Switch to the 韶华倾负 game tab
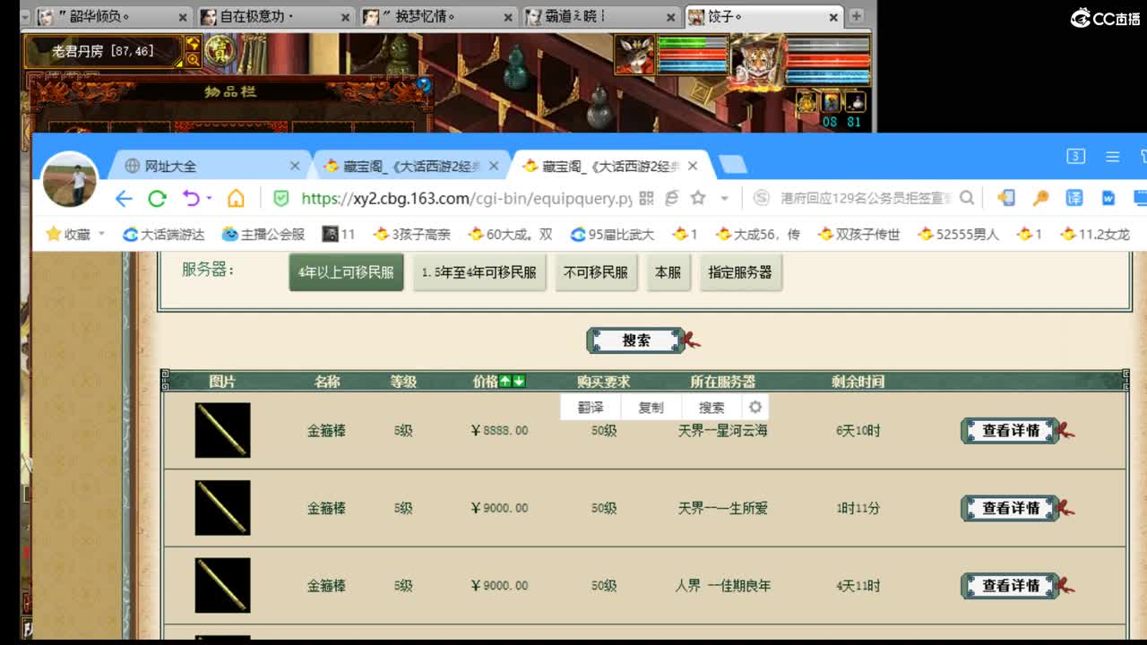 point(114,16)
